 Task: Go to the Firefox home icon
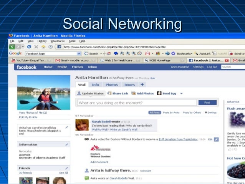tap(43, 47)
